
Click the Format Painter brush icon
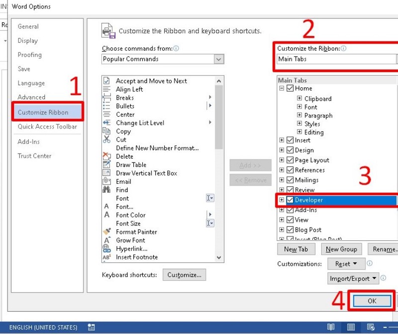point(106,232)
